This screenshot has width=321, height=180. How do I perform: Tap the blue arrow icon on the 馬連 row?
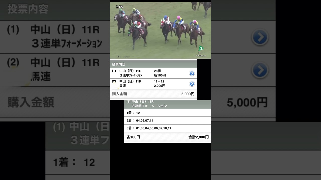tap(192, 84)
